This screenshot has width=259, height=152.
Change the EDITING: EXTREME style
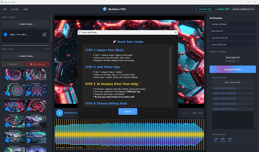coord(232,24)
